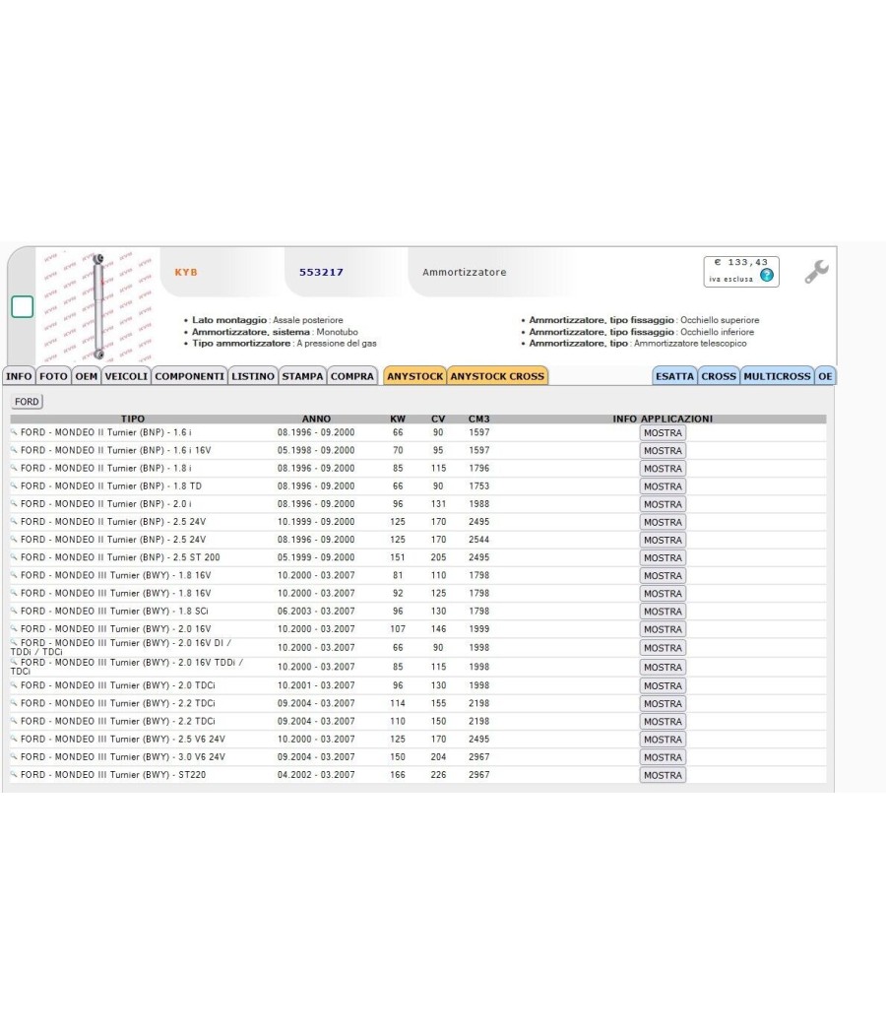The height and width of the screenshot is (1034, 886).
Task: Open the shock absorber product thumbnail
Action: pyautogui.click(x=98, y=306)
